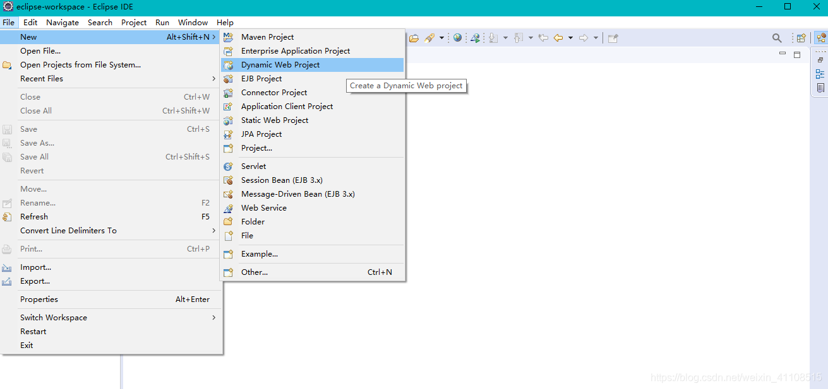Click the Folder icon in New submenu
Screen dimensions: 828x389
[x=229, y=222]
